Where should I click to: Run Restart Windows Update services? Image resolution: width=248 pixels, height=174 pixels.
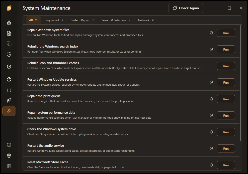click(x=226, y=82)
